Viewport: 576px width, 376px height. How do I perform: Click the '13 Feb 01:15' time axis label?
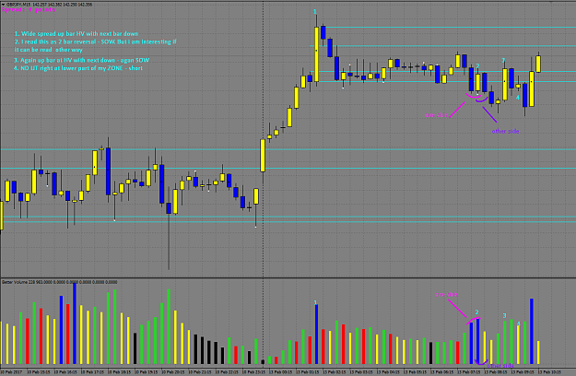[307, 372]
